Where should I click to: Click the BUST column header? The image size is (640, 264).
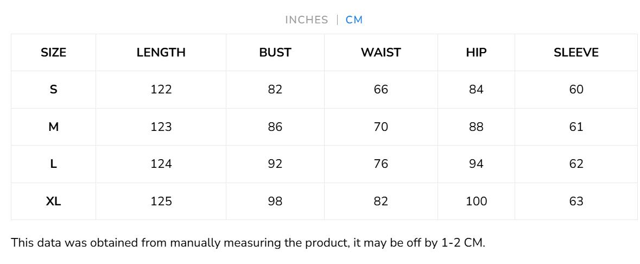(x=275, y=53)
